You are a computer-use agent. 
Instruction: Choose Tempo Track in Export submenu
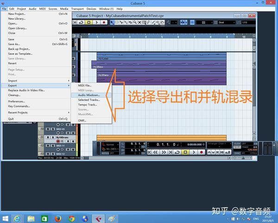coord(91,105)
